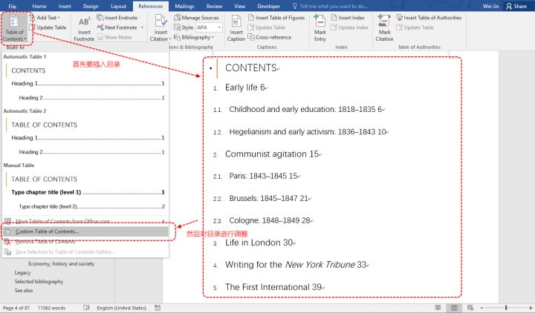Click Selected bibliography in navigation pane
Screen dimensions: 535x313
[39, 281]
